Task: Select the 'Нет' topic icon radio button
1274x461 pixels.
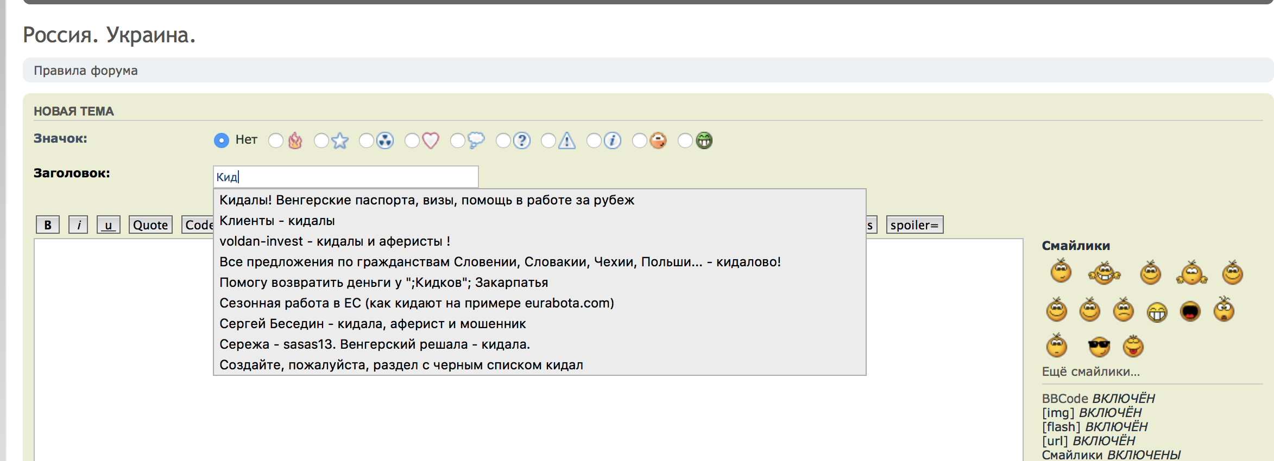Action: click(222, 140)
